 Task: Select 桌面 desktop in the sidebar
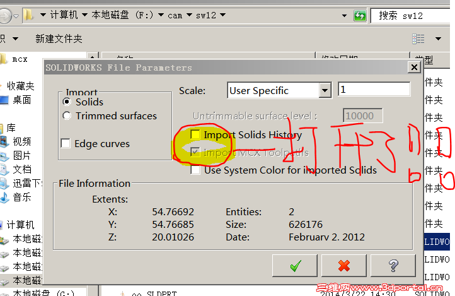tap(22, 100)
